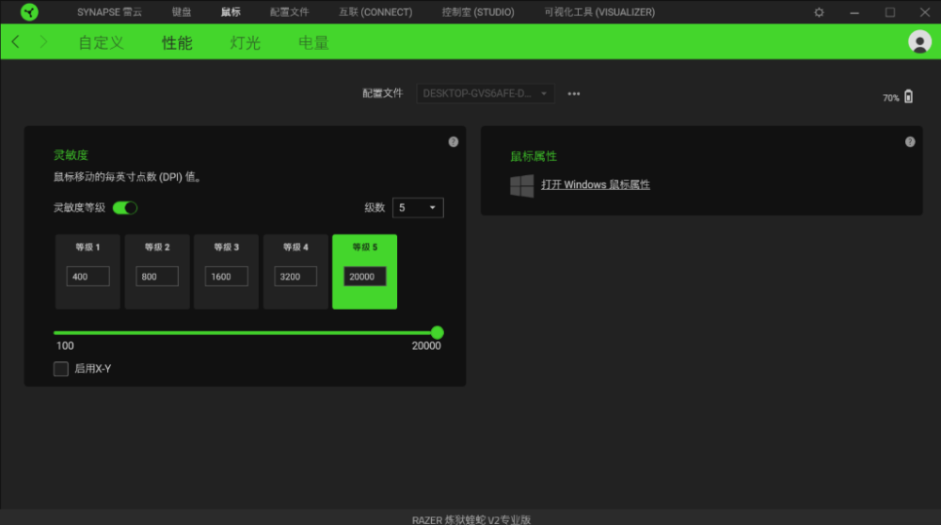941x525 pixels.
Task: Select the 等级 2 DPI stage
Action: (157, 272)
